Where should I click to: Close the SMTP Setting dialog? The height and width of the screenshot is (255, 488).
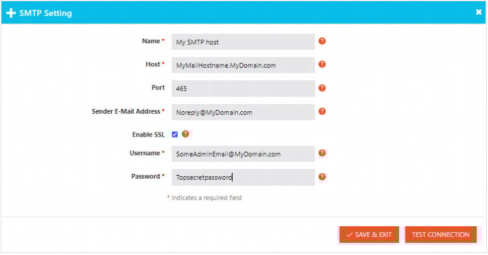click(478, 12)
